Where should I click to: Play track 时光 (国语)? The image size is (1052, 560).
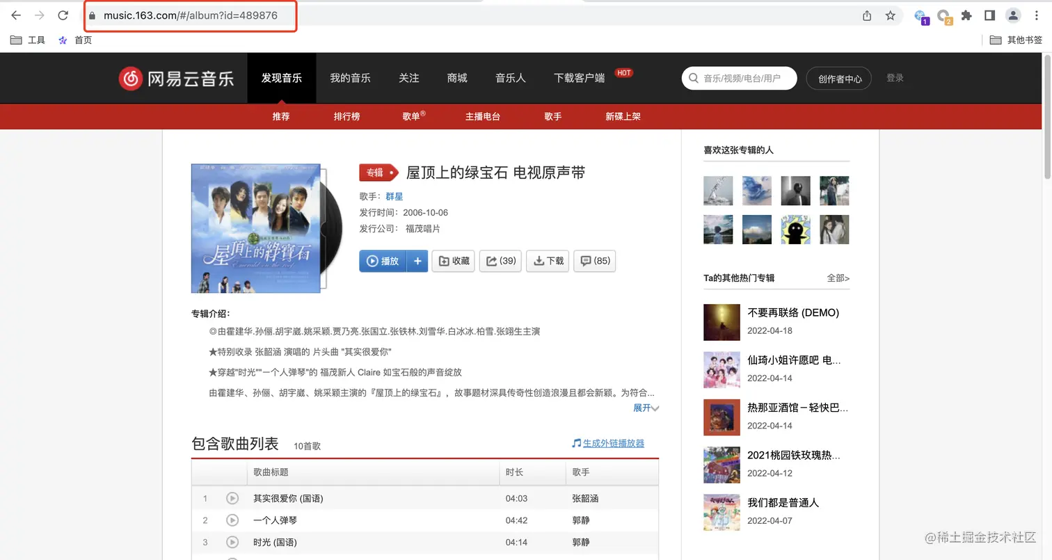coord(232,542)
